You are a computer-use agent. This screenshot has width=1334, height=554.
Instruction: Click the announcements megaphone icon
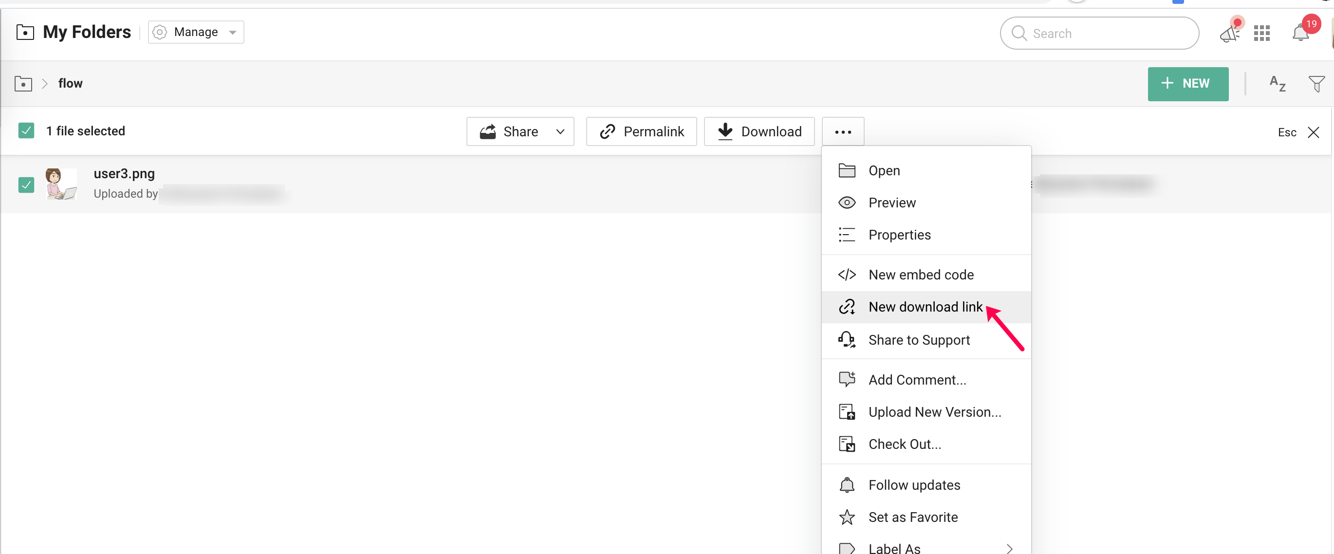click(x=1229, y=33)
